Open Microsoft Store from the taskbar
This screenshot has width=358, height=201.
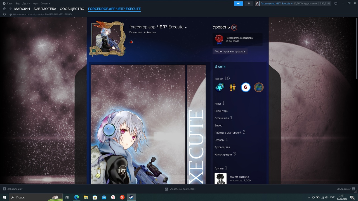[95, 197]
